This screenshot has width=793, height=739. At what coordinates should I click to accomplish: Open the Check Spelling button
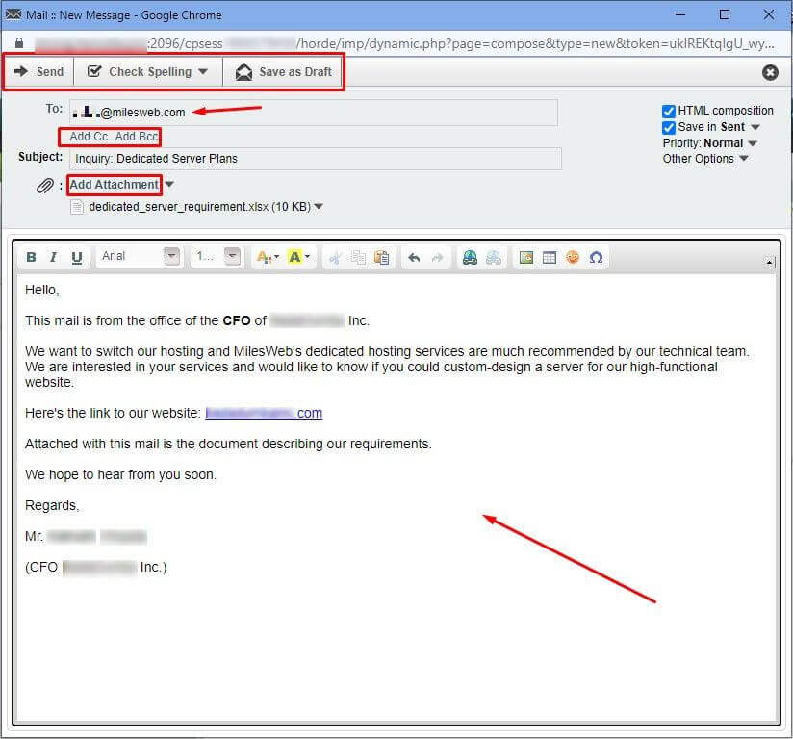coord(141,72)
